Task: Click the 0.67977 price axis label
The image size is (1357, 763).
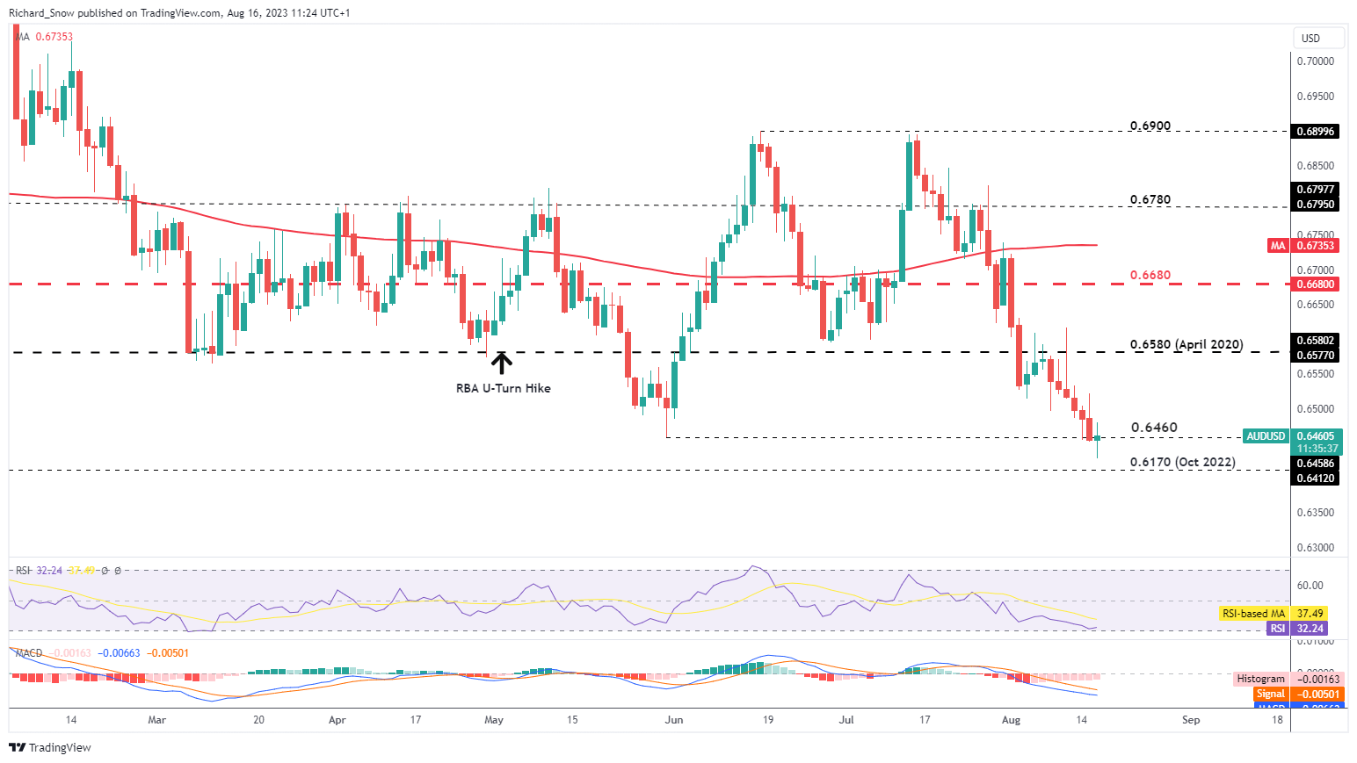Action: click(x=1316, y=189)
